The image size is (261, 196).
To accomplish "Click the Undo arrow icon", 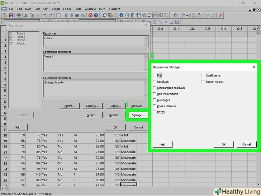I will click(45, 15).
